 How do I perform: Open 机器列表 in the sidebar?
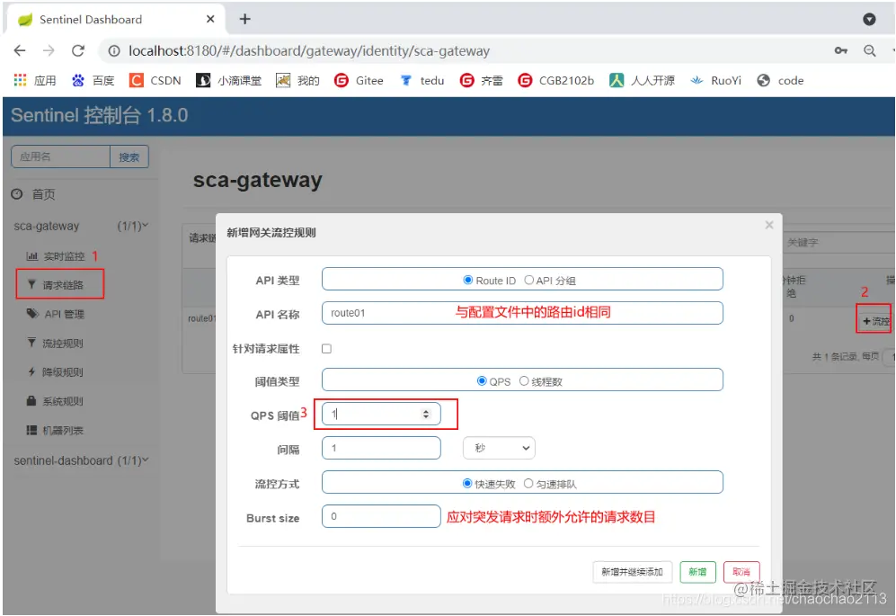point(56,431)
